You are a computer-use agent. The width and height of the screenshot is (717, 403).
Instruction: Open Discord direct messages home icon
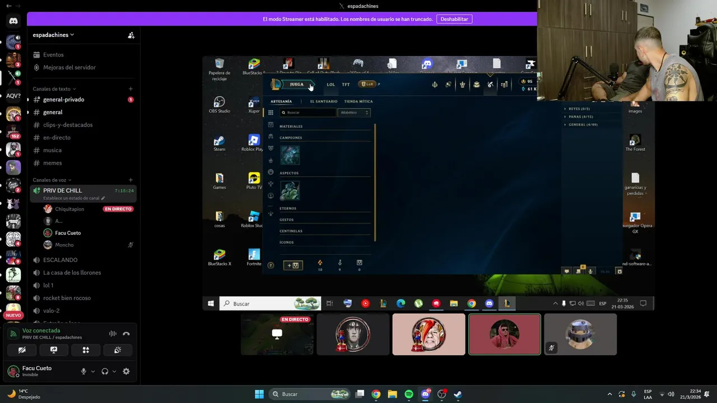[13, 21]
